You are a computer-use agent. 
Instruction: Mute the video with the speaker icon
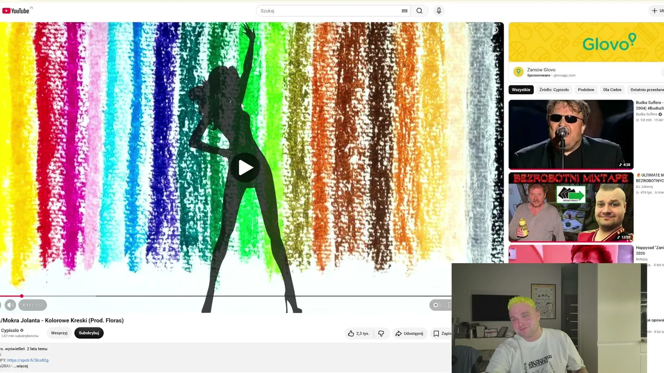pyautogui.click(x=10, y=305)
